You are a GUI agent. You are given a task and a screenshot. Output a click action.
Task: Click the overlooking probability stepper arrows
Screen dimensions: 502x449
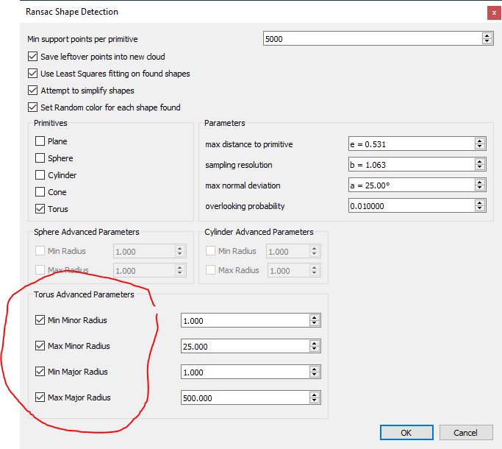tap(480, 206)
